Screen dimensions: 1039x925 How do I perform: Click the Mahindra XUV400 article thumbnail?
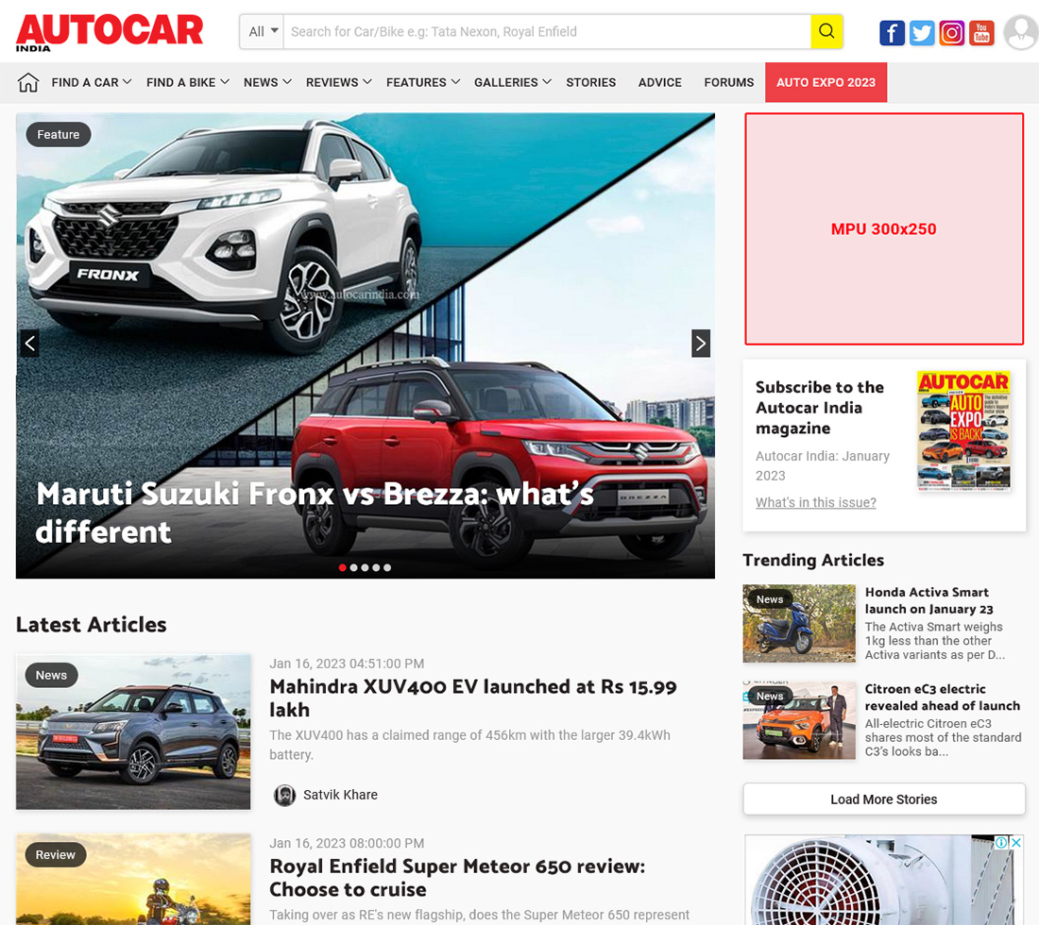tap(133, 732)
